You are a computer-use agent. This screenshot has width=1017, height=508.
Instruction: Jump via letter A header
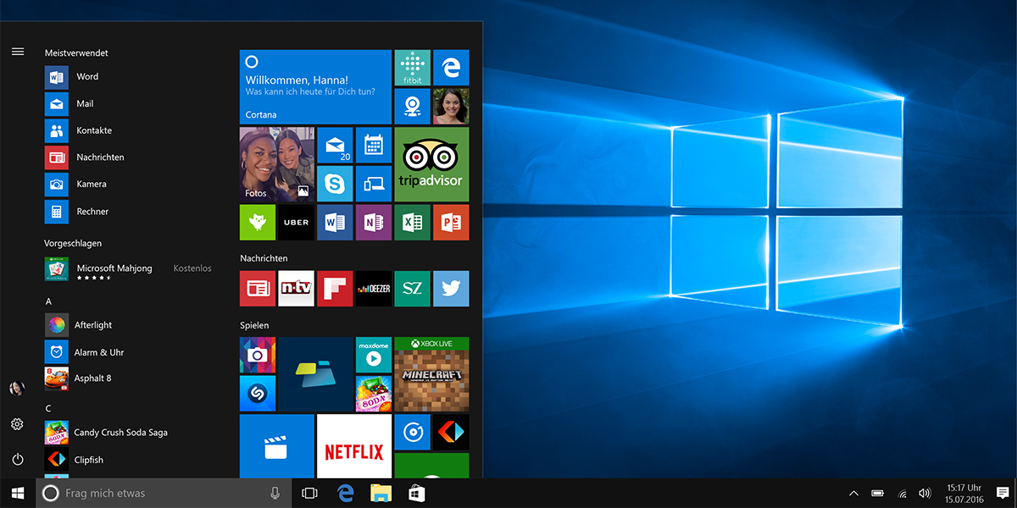pyautogui.click(x=48, y=301)
